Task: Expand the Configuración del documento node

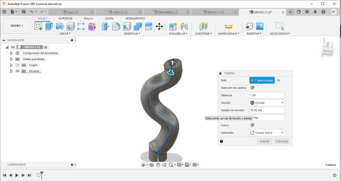Action: click(11, 53)
